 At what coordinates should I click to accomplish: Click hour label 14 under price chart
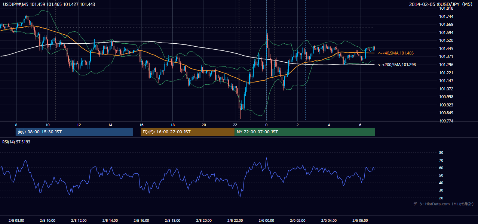pyautogui.click(x=110, y=125)
